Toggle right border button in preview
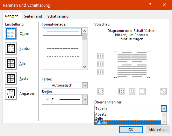172x136 pixels. [x=142, y=91]
